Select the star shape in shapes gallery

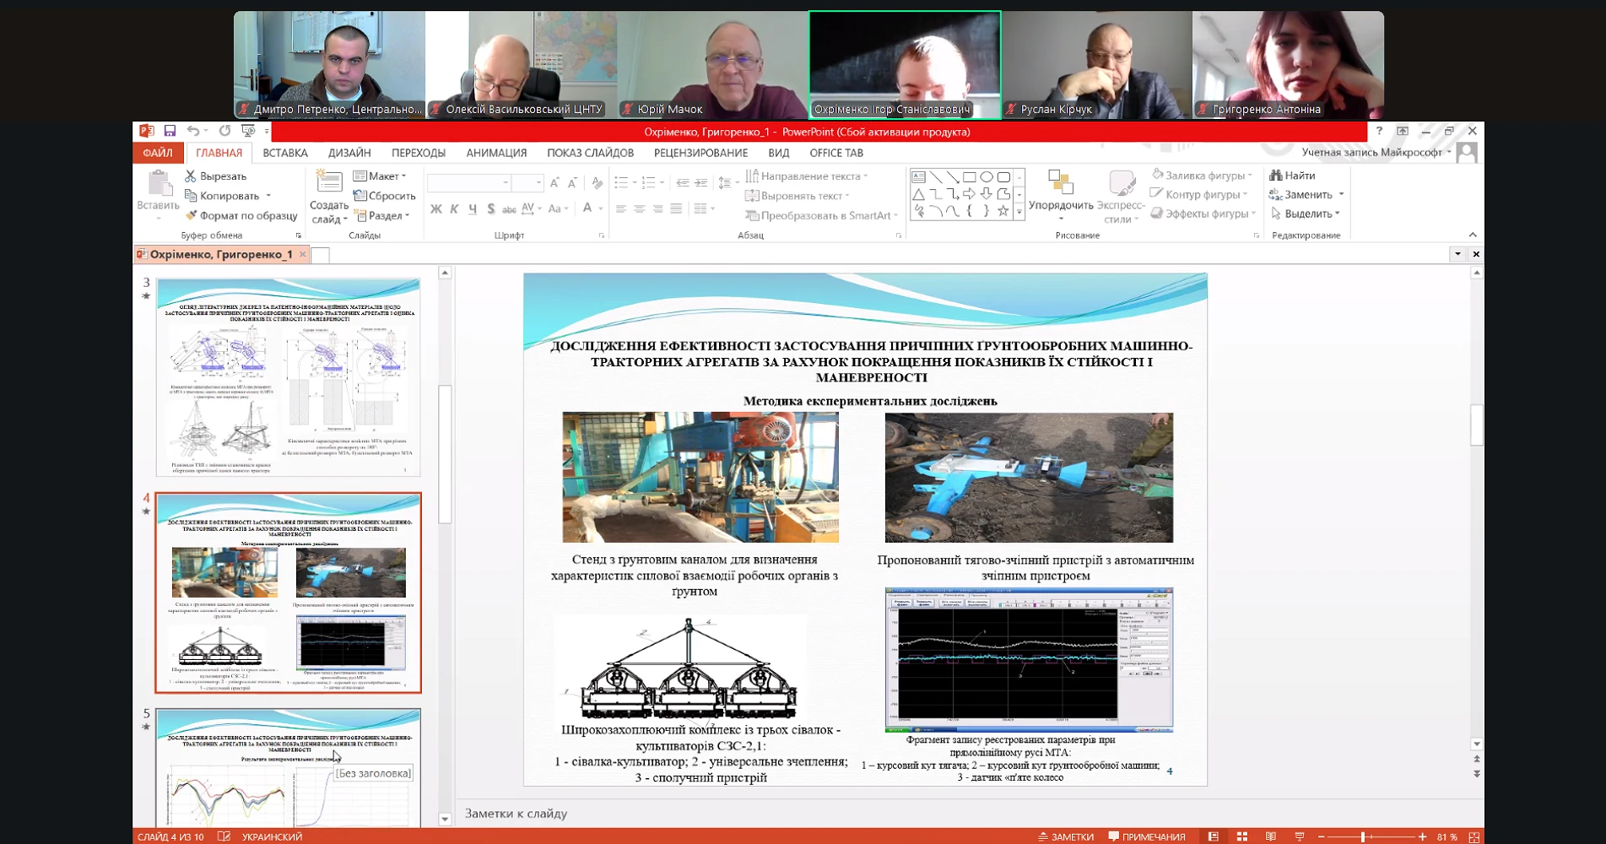click(x=1003, y=211)
